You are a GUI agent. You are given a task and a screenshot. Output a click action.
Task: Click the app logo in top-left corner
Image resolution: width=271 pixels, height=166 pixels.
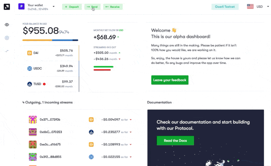tap(7, 7)
